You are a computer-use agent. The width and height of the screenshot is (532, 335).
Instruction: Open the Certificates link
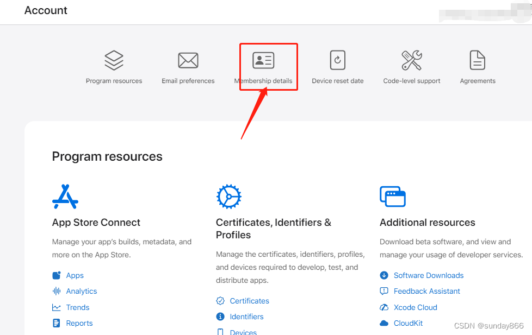pos(249,301)
